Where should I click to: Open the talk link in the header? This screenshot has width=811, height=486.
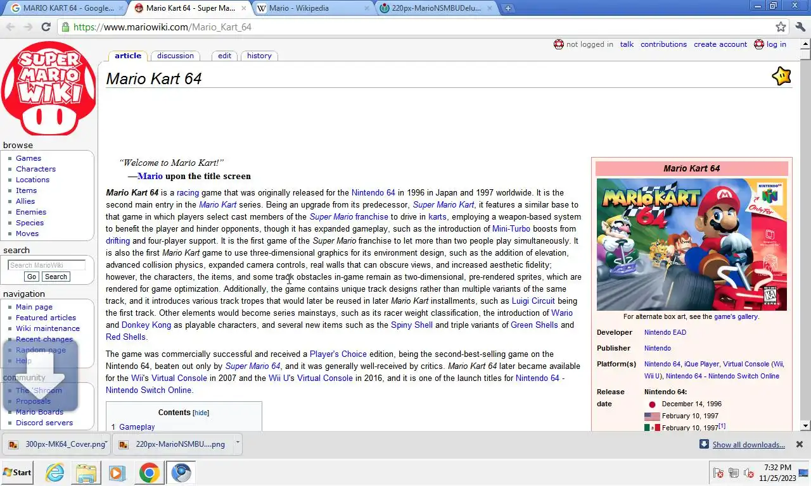(x=627, y=44)
